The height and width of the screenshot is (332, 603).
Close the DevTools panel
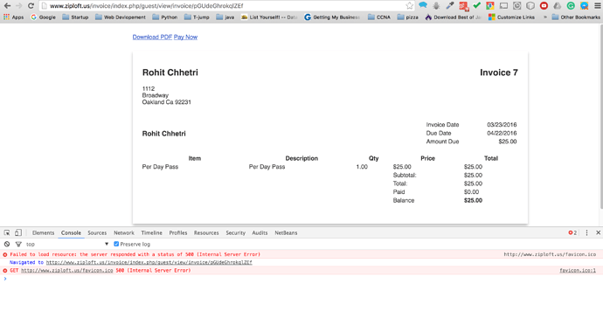(x=598, y=233)
